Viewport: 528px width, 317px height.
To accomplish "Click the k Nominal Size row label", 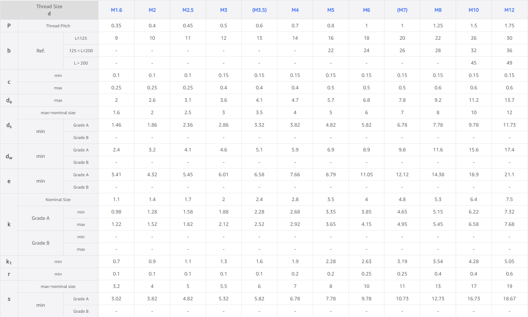I will (58, 200).
